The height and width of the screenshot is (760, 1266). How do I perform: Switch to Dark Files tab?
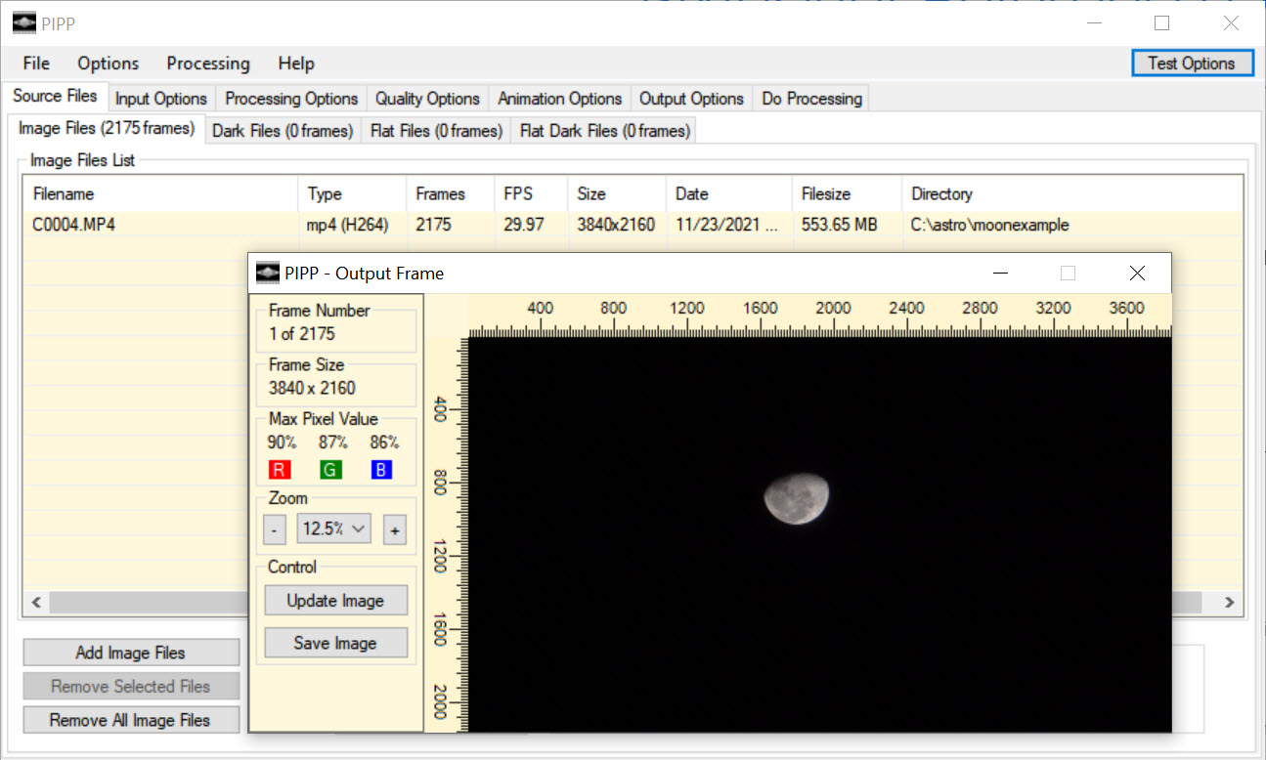pos(283,130)
